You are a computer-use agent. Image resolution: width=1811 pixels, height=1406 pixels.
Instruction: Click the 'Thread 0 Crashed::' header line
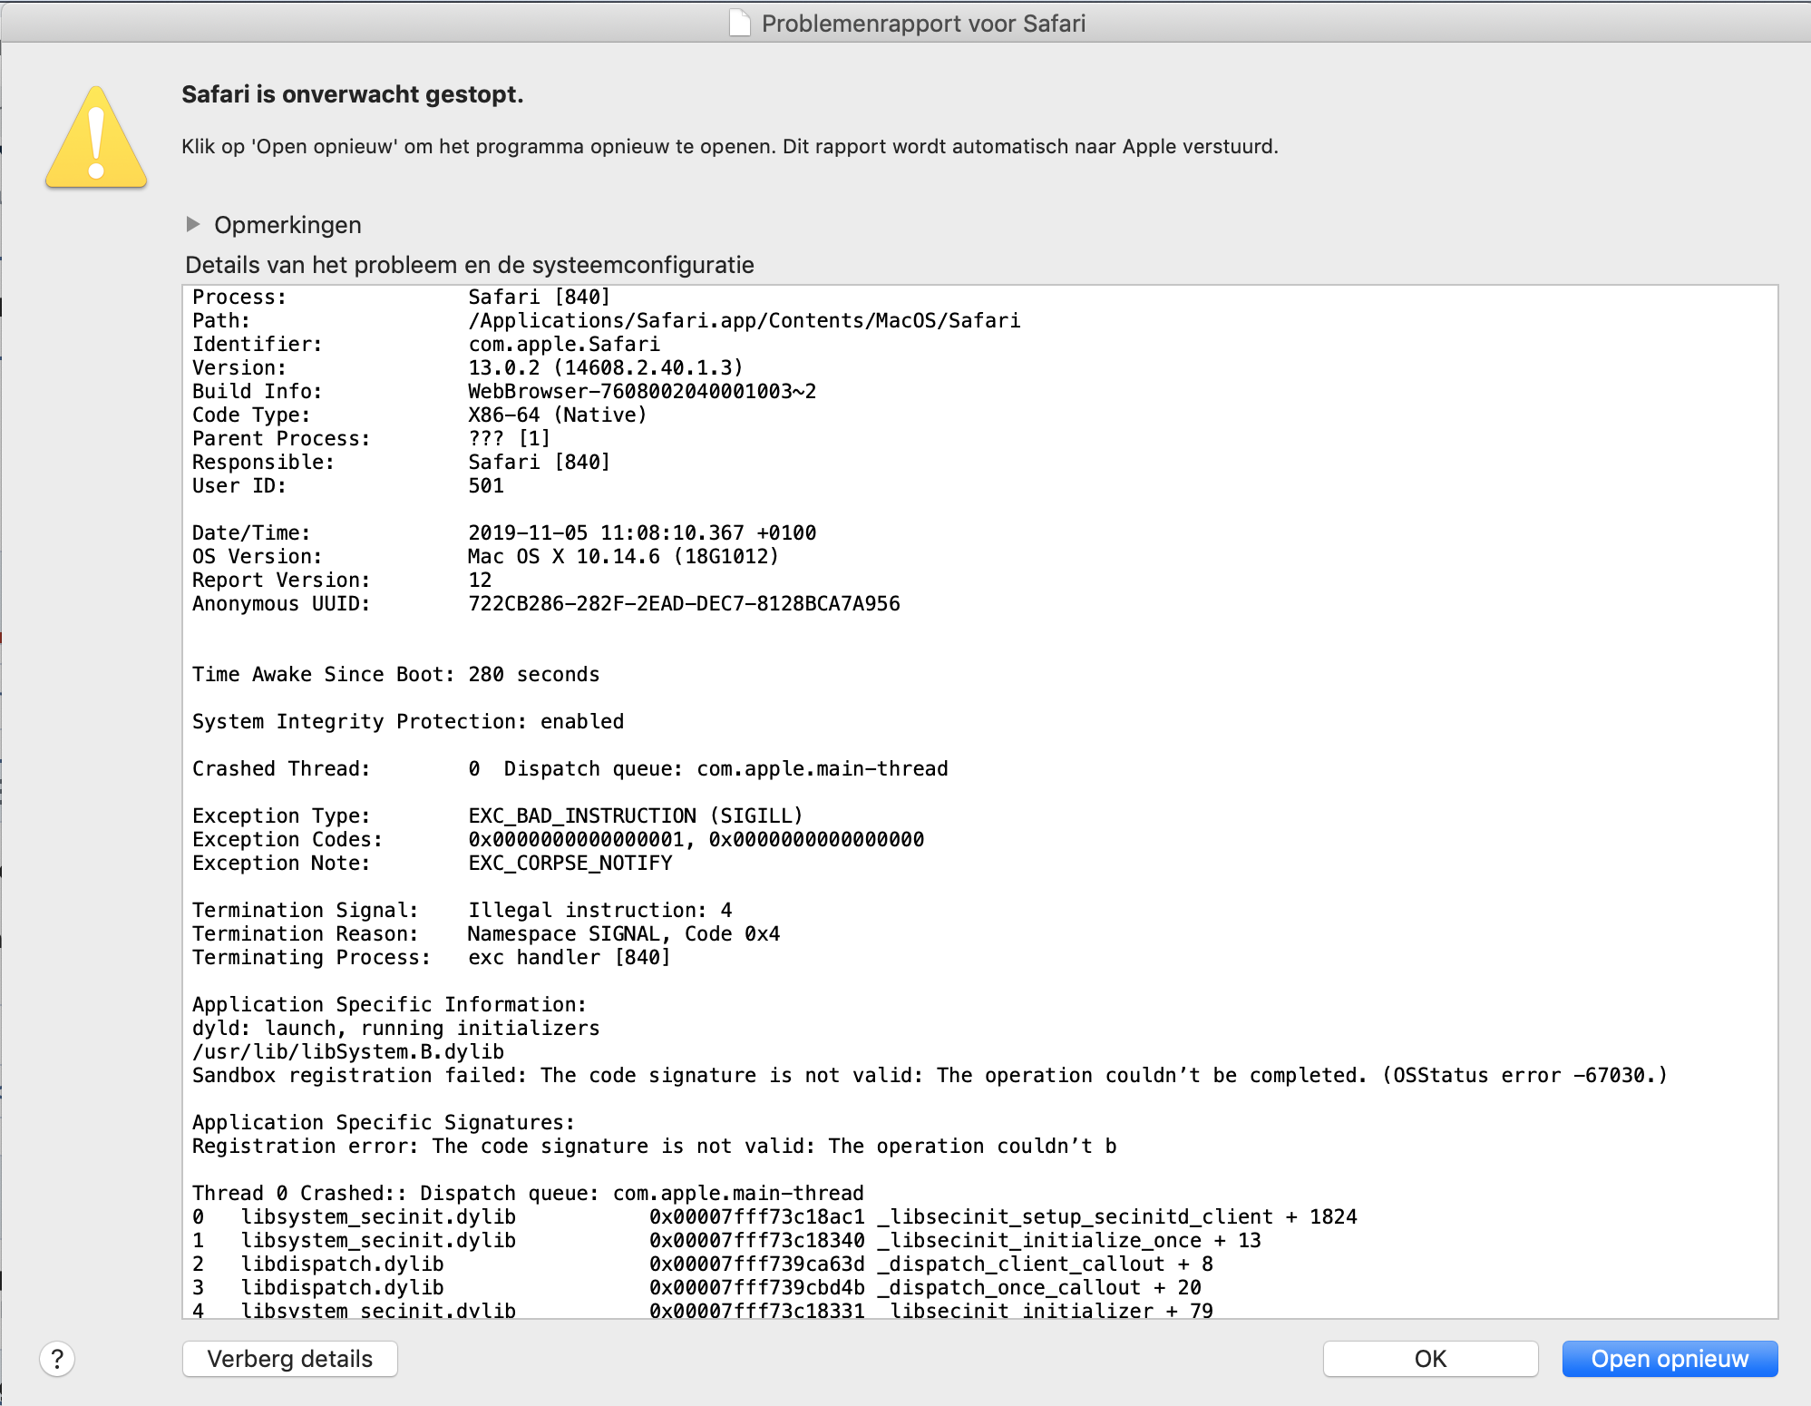(x=528, y=1193)
